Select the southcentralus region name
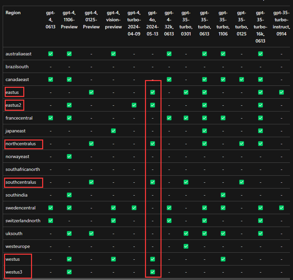The height and width of the screenshot is (280, 293). [21, 182]
